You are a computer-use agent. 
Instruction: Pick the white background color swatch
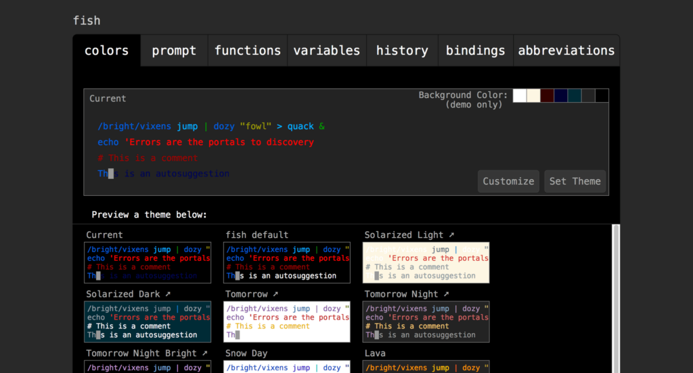pyautogui.click(x=520, y=96)
